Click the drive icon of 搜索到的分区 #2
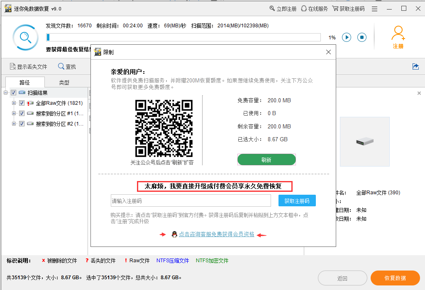Screen dimensions: 425x290 (30, 123)
